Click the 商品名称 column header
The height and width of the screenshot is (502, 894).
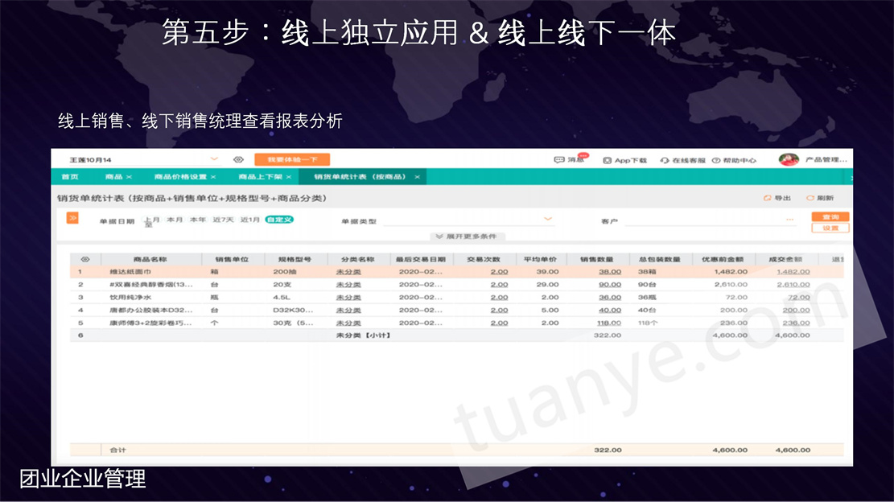pos(150,259)
